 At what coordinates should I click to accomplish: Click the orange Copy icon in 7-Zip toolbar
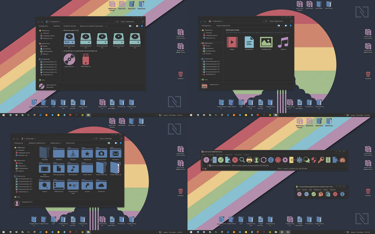[321, 194]
